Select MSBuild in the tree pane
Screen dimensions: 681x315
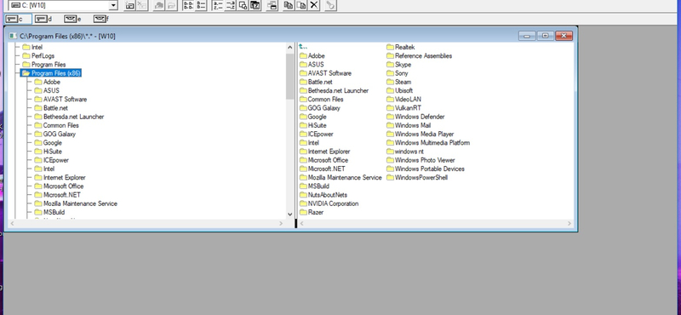coord(54,212)
